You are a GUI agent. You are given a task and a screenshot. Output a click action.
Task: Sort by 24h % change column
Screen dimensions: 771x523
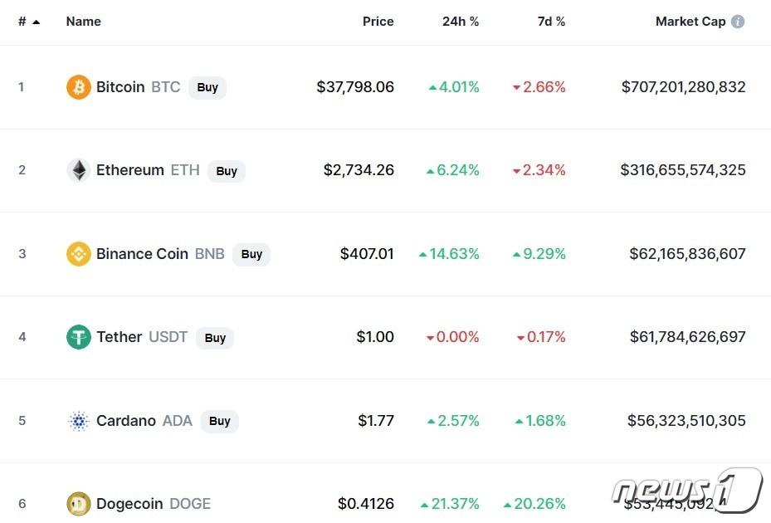pos(461,22)
